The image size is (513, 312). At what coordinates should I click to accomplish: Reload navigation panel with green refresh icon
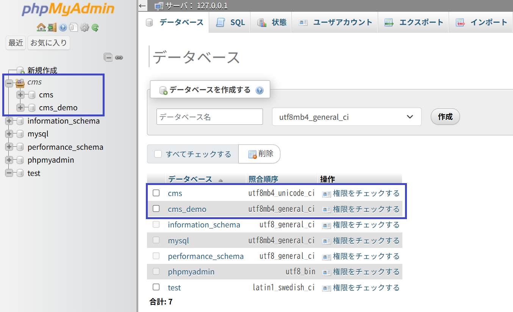(95, 27)
